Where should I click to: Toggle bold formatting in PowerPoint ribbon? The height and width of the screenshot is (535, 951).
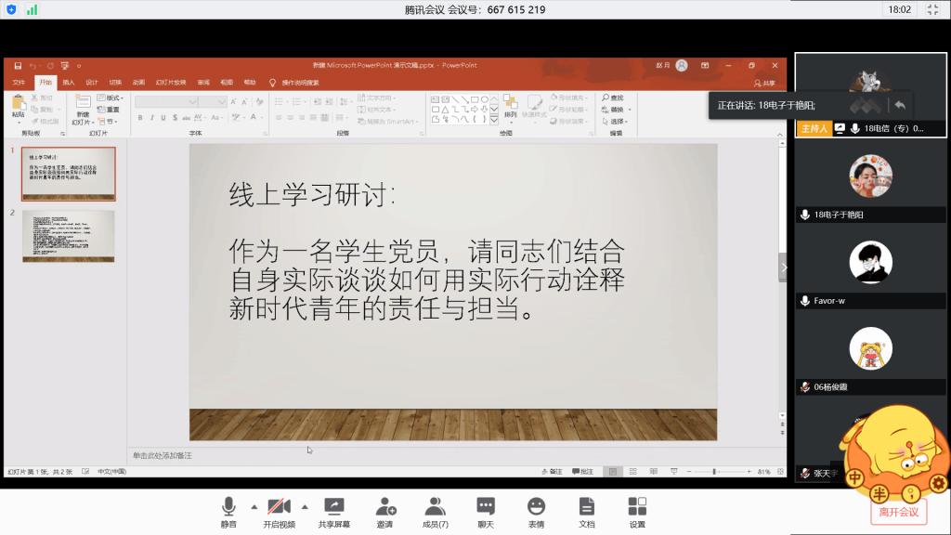pyautogui.click(x=140, y=118)
